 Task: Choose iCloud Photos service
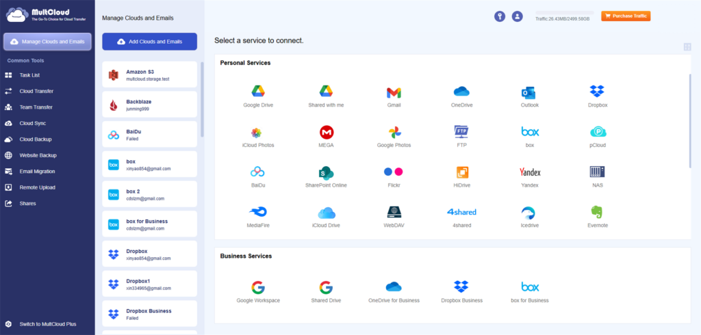click(258, 136)
